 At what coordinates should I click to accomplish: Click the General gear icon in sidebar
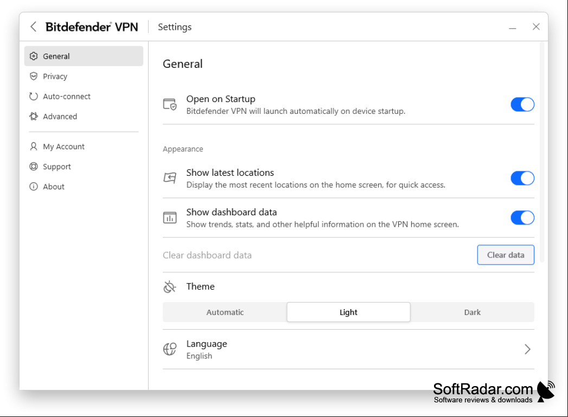(x=34, y=56)
